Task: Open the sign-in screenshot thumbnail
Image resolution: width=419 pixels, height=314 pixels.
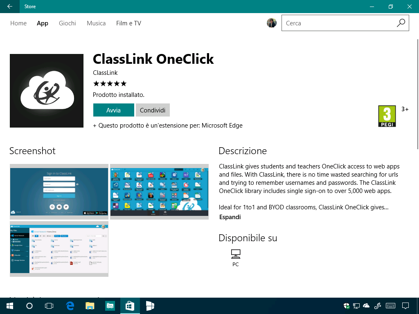Action: pyautogui.click(x=59, y=192)
